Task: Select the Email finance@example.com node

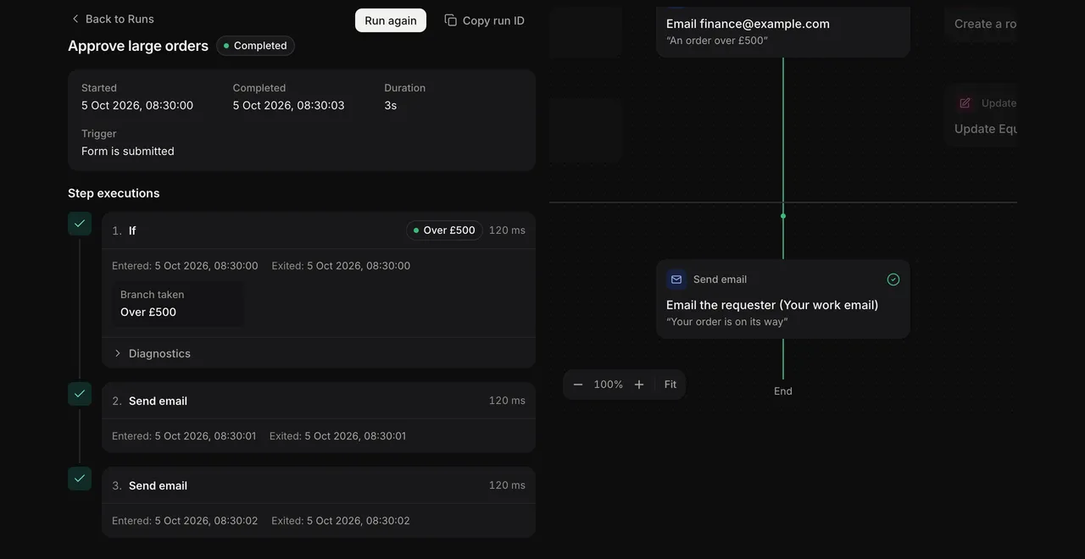Action: (x=783, y=31)
